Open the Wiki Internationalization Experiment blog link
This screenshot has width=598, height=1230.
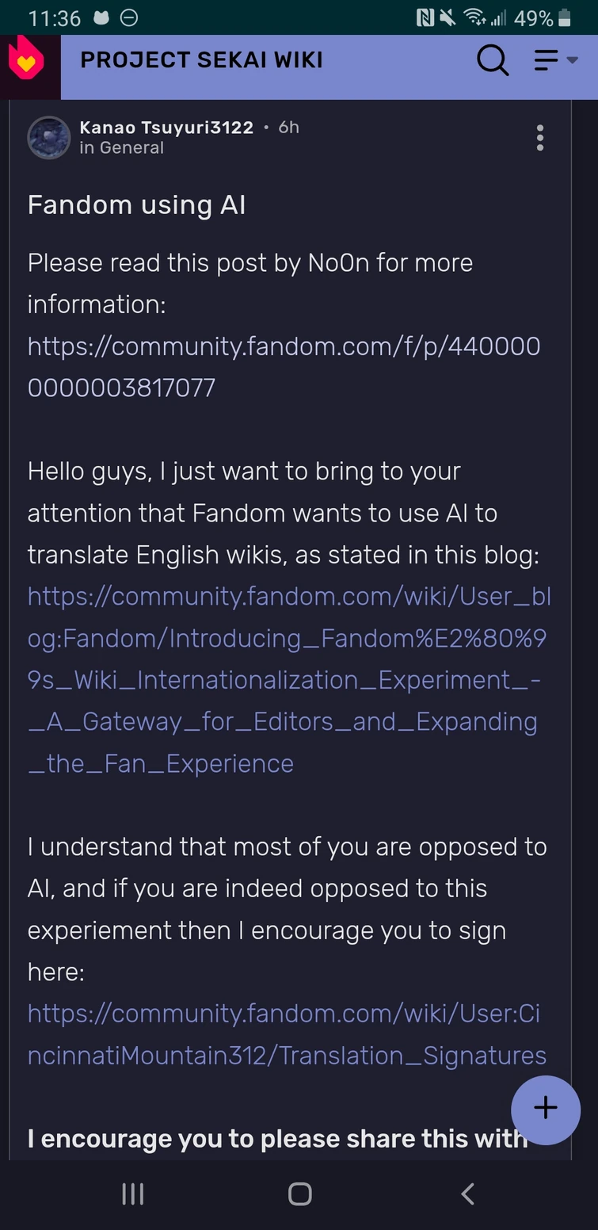(x=284, y=680)
